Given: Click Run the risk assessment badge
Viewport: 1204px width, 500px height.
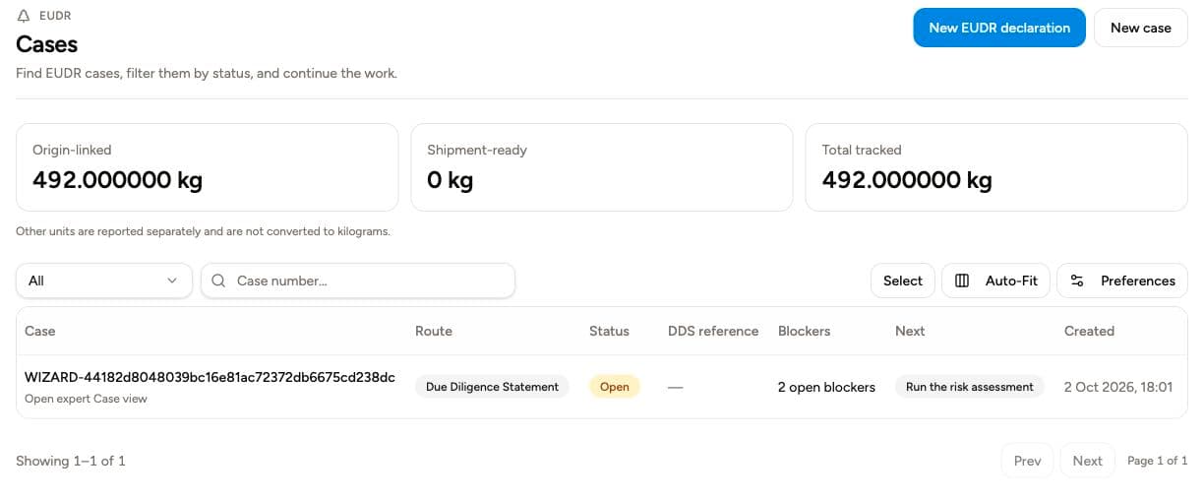Looking at the screenshot, I should (969, 387).
